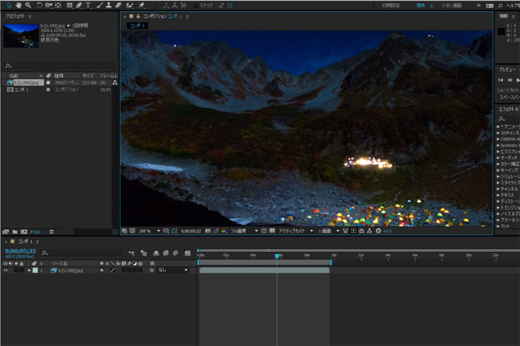Switch to the 標準 workspace
The image size is (520, 346).
click(421, 6)
